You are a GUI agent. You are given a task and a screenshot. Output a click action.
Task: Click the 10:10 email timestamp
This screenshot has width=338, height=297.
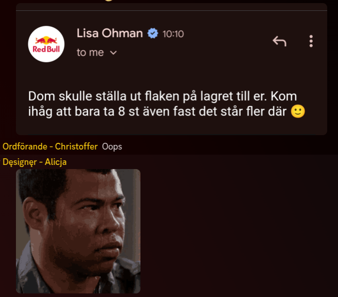173,34
